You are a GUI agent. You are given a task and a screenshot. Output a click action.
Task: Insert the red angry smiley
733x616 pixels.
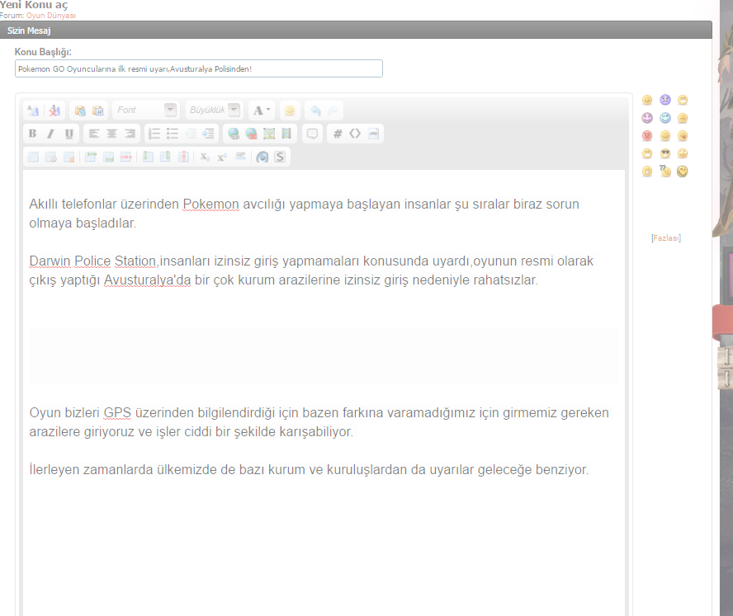coord(647,135)
